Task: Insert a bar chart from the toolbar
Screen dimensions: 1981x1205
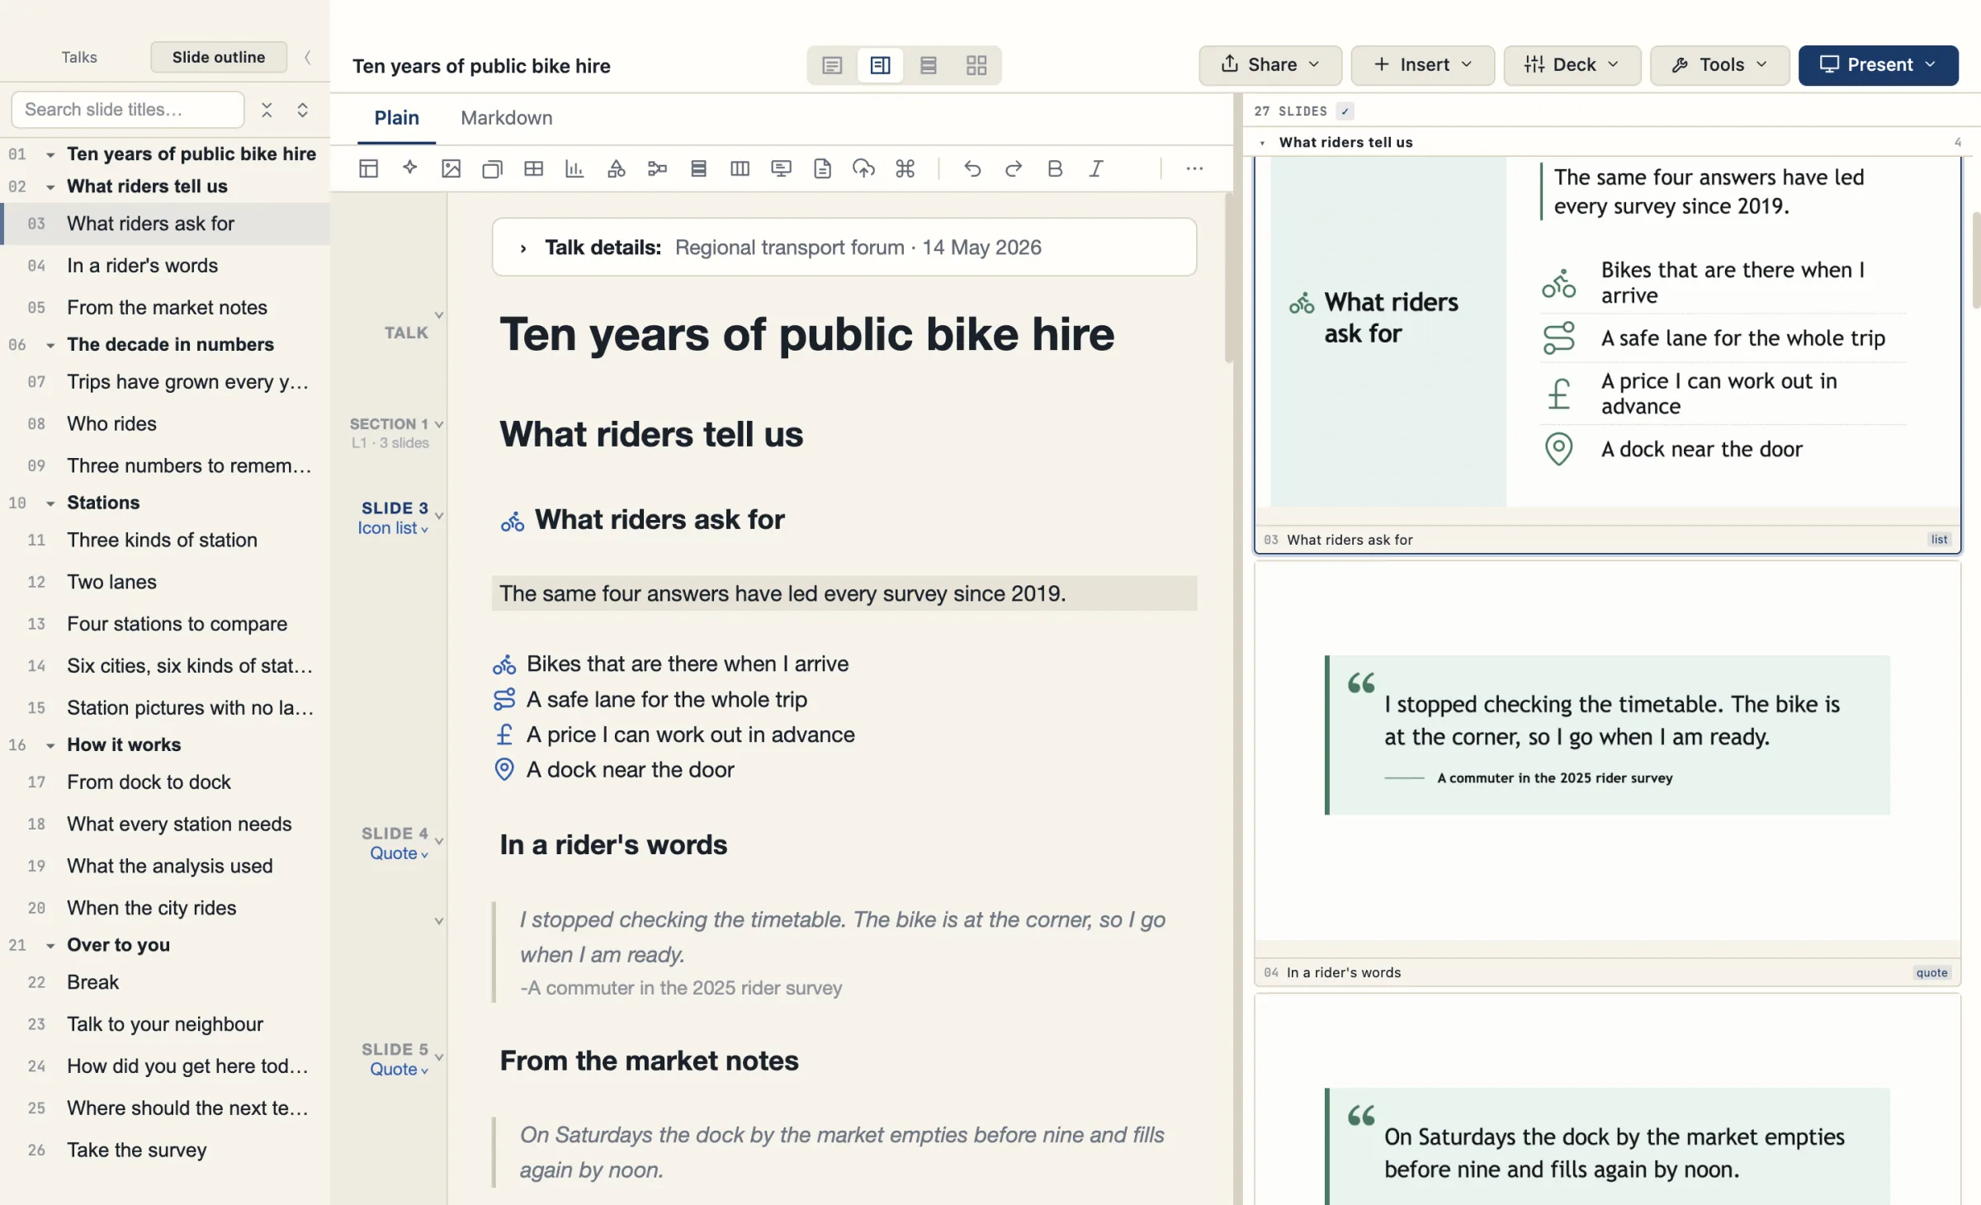Action: coord(574,168)
